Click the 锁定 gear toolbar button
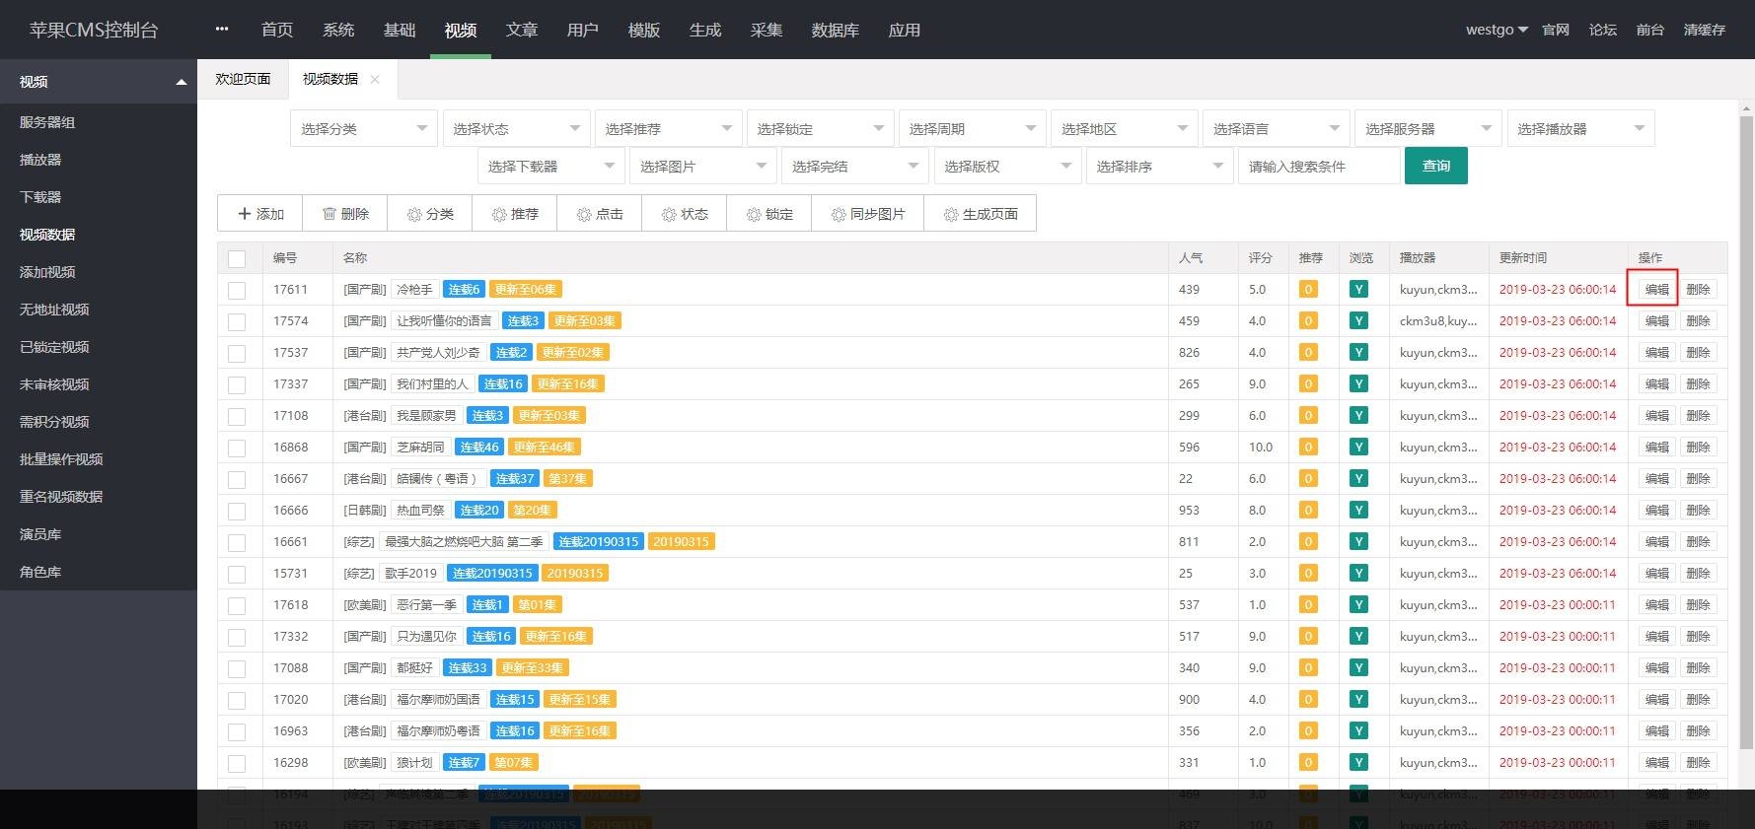The height and width of the screenshot is (829, 1755). pyautogui.click(x=769, y=214)
